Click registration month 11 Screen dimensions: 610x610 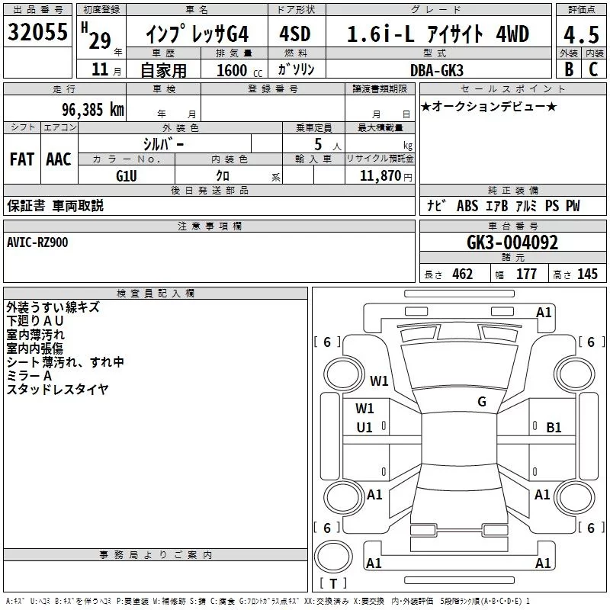pyautogui.click(x=100, y=69)
